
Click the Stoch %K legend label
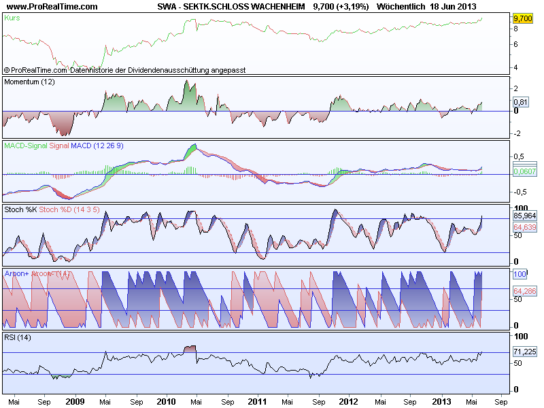[20, 209]
